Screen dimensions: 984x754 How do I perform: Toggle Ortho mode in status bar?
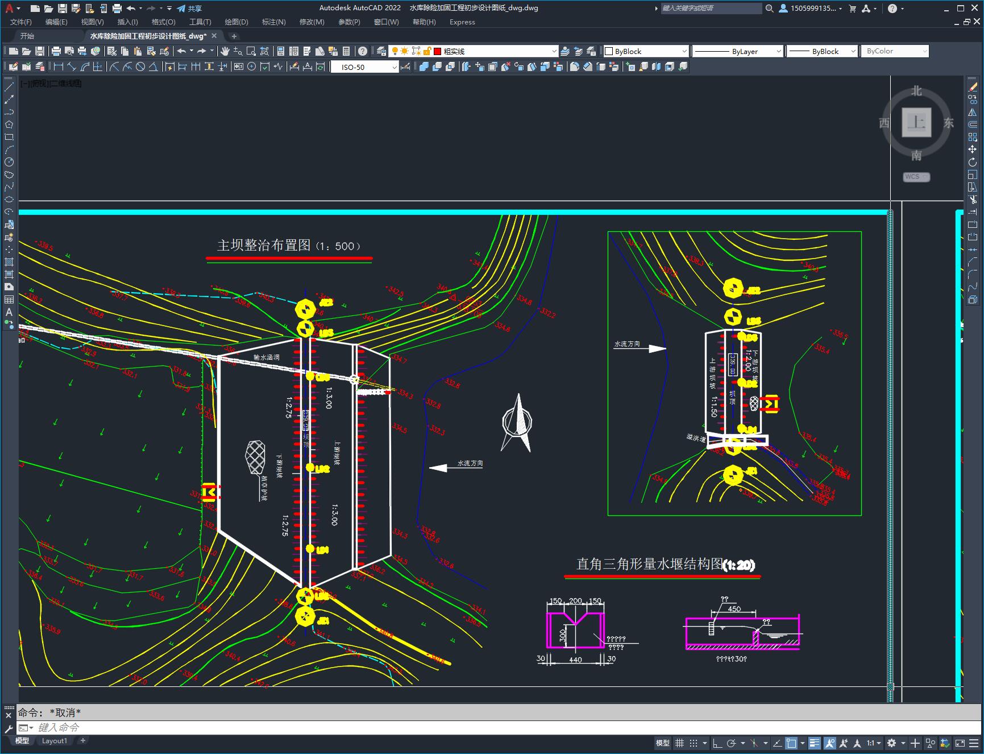point(717,743)
